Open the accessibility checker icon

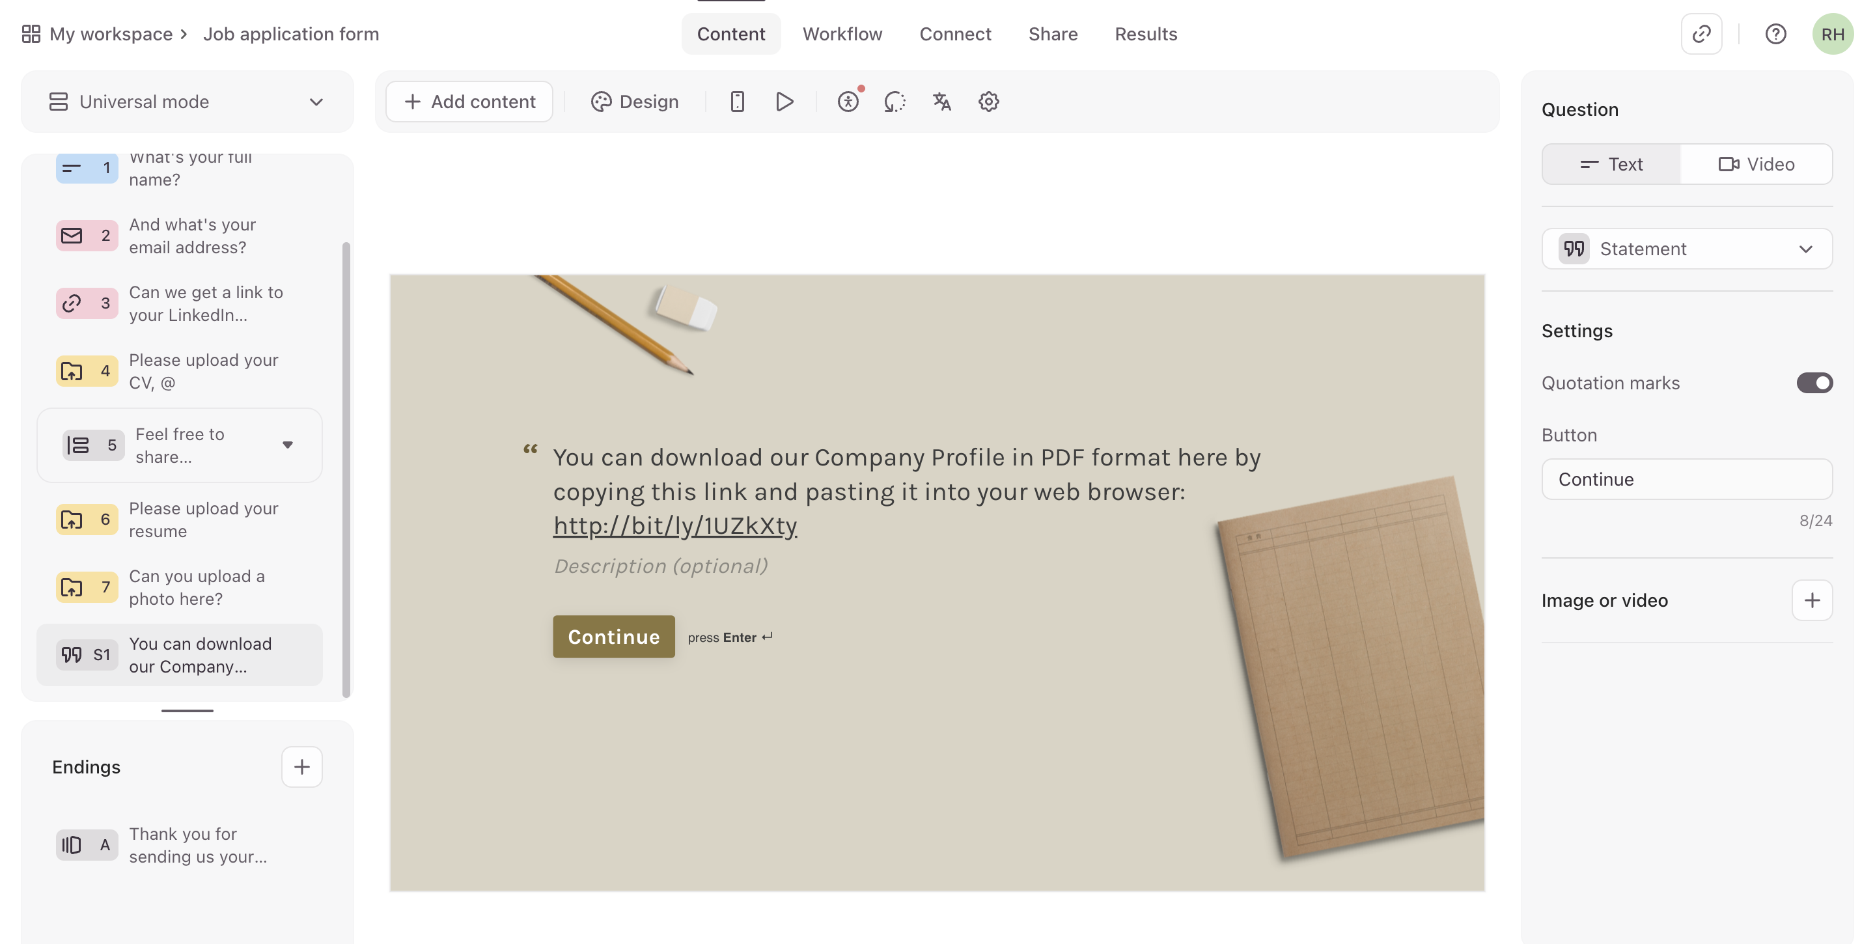click(848, 102)
